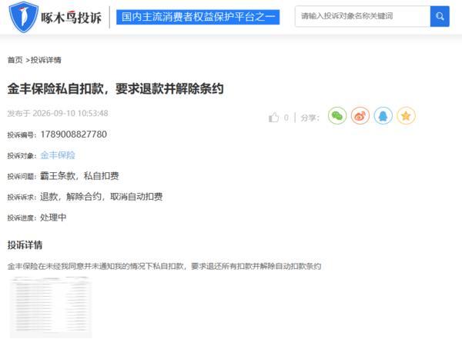This screenshot has height=349, width=462.
Task: Click the woodpecker shield logo
Action: point(23,17)
